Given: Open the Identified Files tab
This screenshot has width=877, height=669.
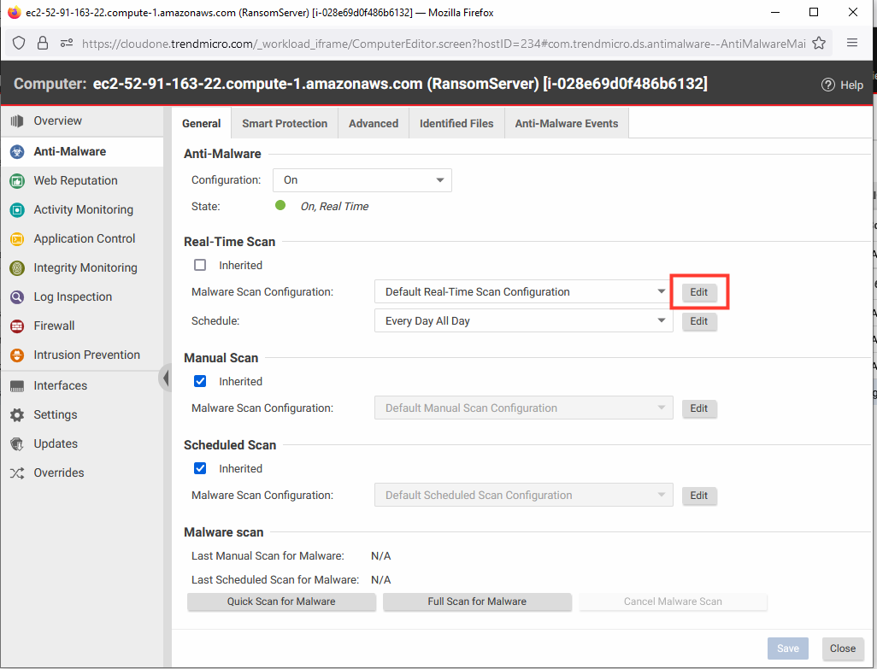Looking at the screenshot, I should (456, 124).
